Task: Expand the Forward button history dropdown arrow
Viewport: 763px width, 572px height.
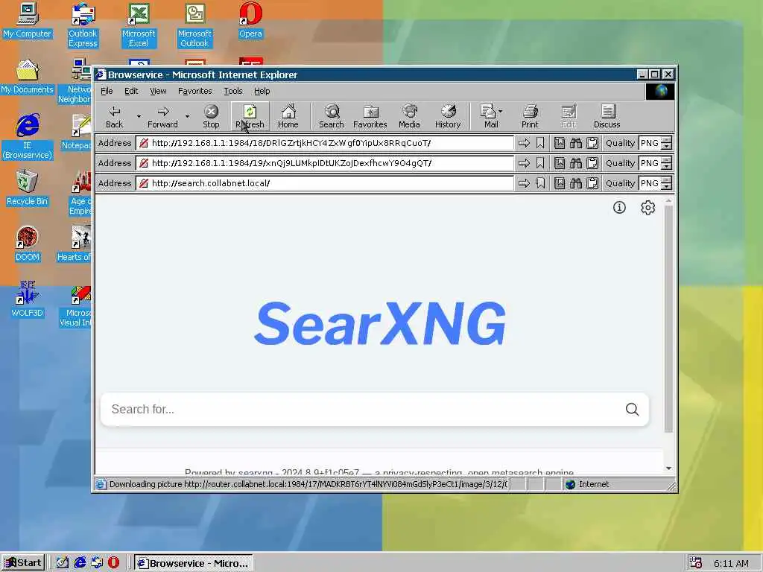Action: point(187,117)
